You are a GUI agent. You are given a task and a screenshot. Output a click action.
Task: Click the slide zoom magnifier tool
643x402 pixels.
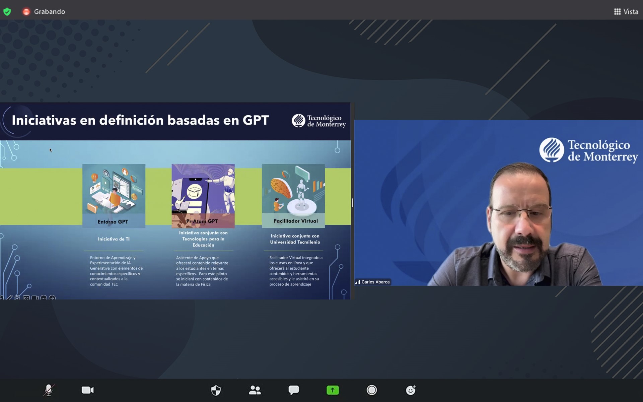tap(17, 297)
